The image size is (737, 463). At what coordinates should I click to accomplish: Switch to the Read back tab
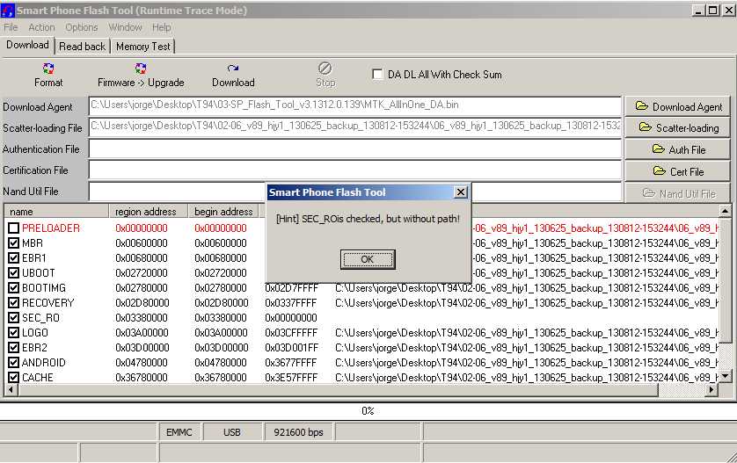point(83,47)
